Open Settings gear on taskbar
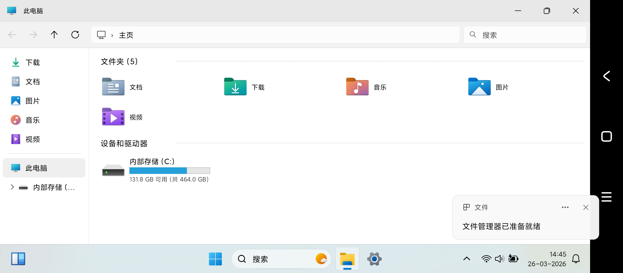This screenshot has width=623, height=273. [374, 259]
